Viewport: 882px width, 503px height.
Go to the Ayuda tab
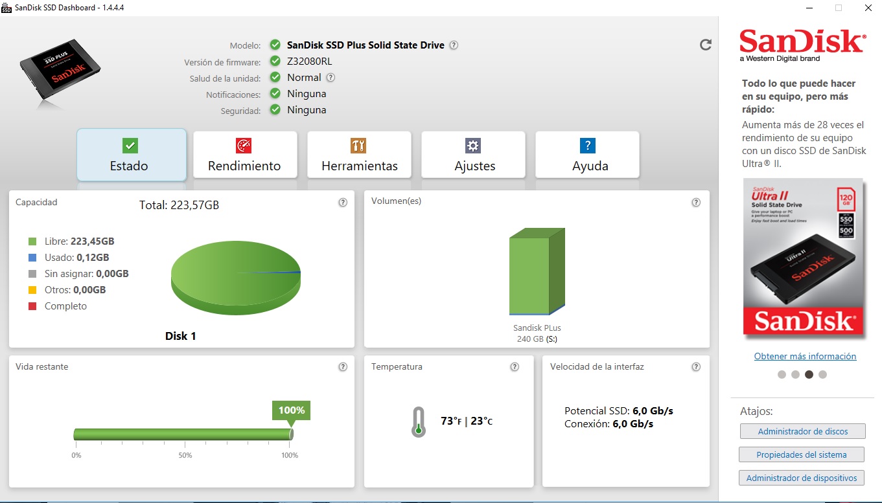587,155
